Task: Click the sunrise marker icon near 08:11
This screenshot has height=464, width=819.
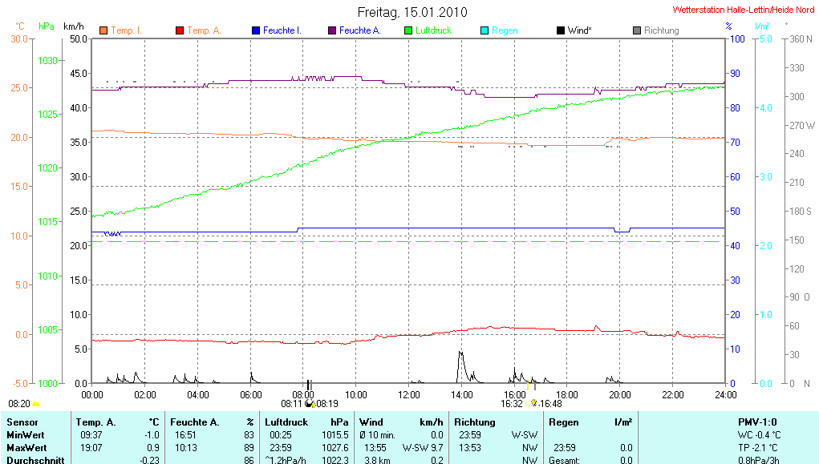Action: 310,403
